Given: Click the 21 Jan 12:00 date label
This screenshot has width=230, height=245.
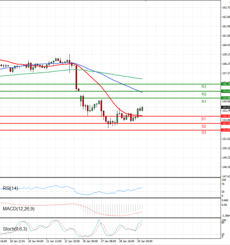Looking at the screenshot, I should tap(53, 242).
